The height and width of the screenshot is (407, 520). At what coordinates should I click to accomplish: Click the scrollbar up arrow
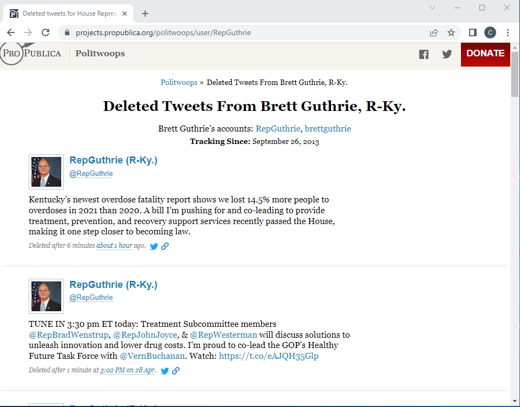(515, 48)
